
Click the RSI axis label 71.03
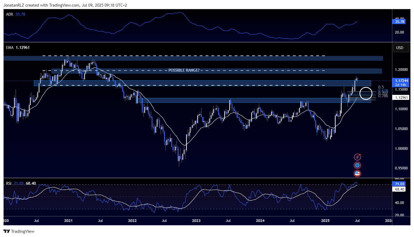coord(399,184)
